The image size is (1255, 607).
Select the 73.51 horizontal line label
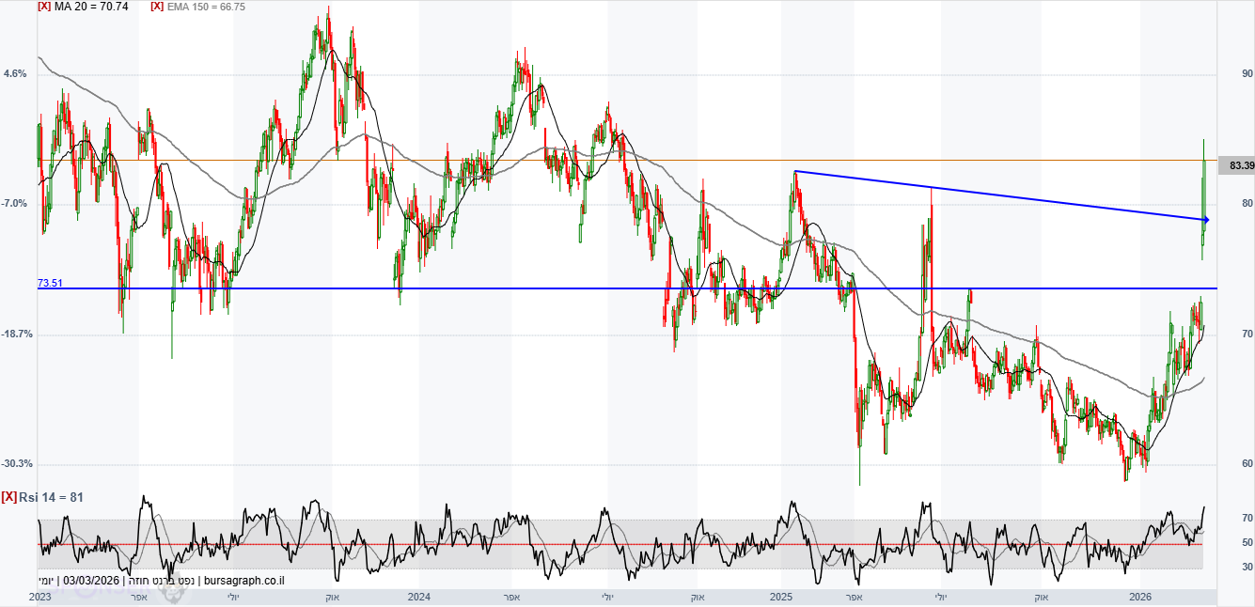pos(50,283)
